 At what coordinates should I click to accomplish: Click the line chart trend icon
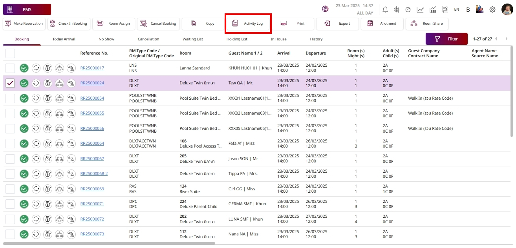[420, 9]
